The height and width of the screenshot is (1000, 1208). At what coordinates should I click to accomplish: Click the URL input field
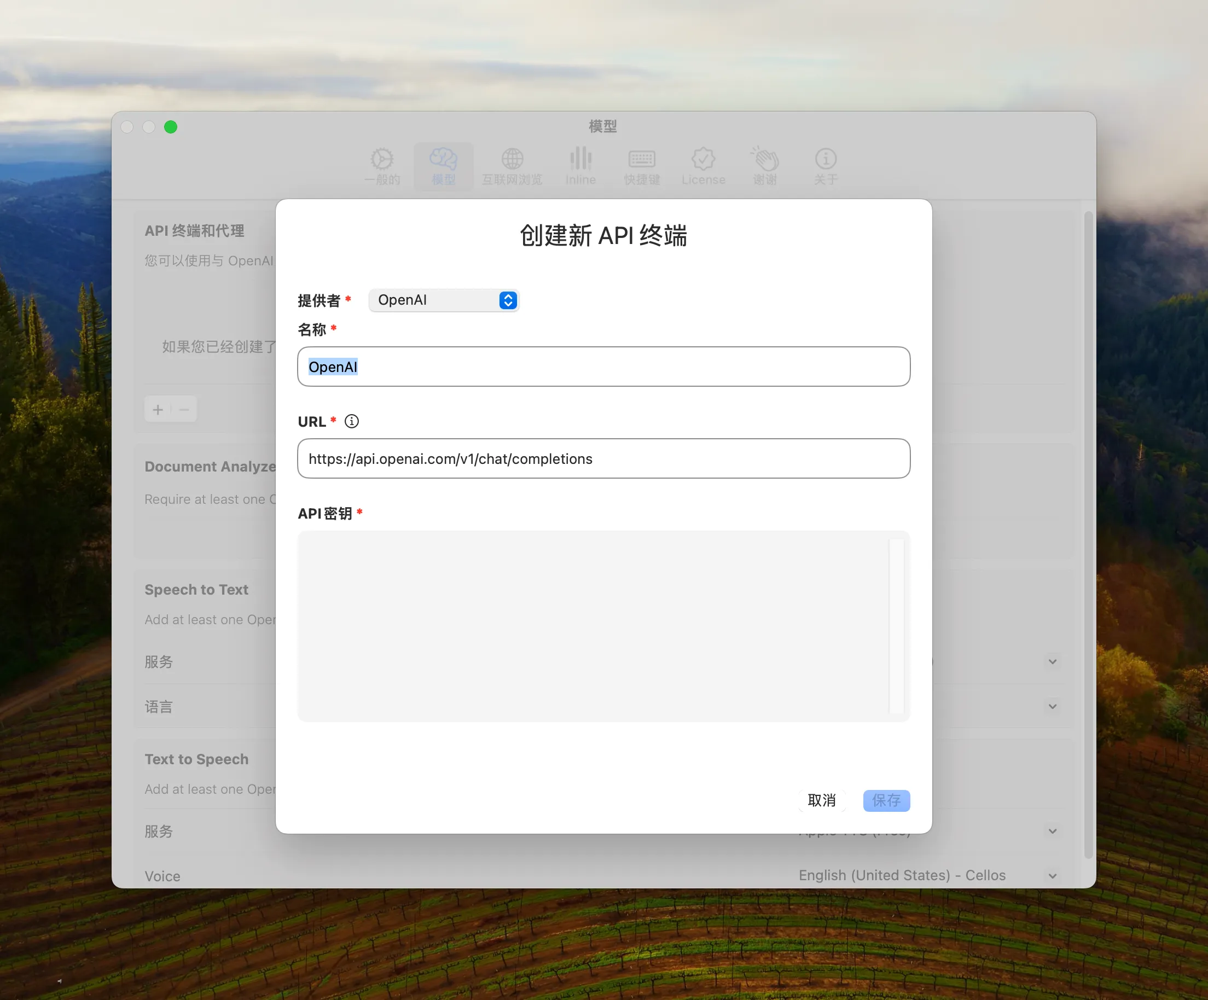[603, 458]
